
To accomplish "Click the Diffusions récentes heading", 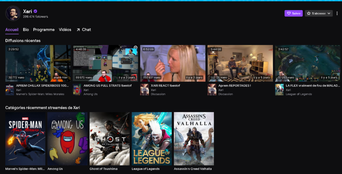I will click(23, 41).
